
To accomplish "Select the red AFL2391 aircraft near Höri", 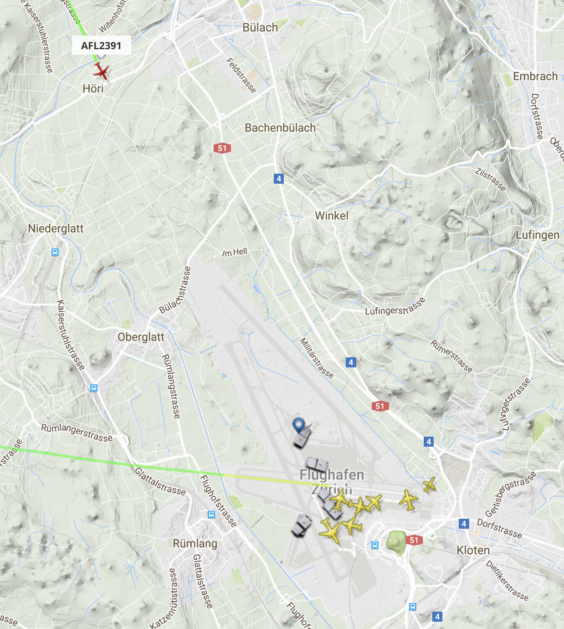I will [x=101, y=72].
